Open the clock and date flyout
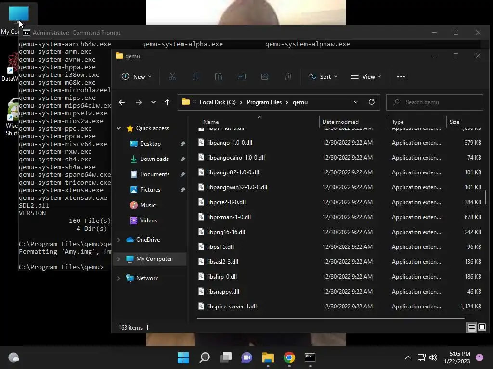Viewport: 493px width, 369px height. coord(457,357)
